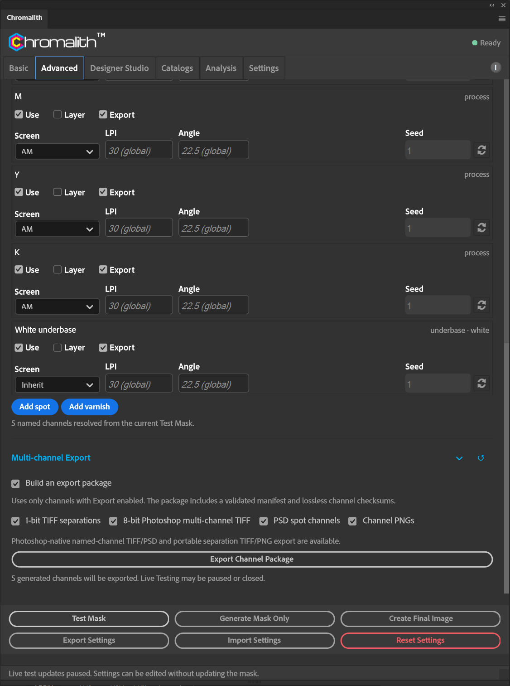Collapse the Multi-channel Export section chevron
This screenshot has height=686, width=510.
[459, 458]
